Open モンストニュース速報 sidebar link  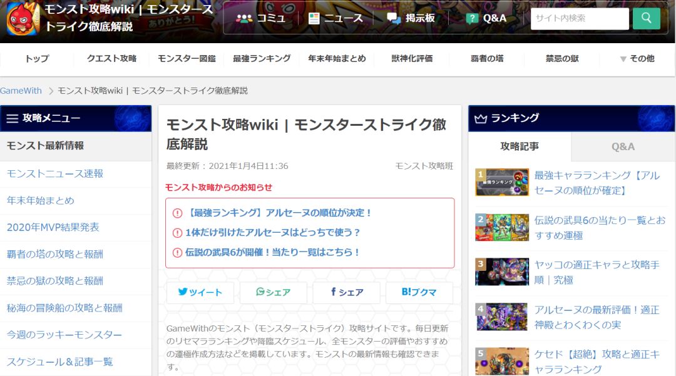pyautogui.click(x=54, y=173)
